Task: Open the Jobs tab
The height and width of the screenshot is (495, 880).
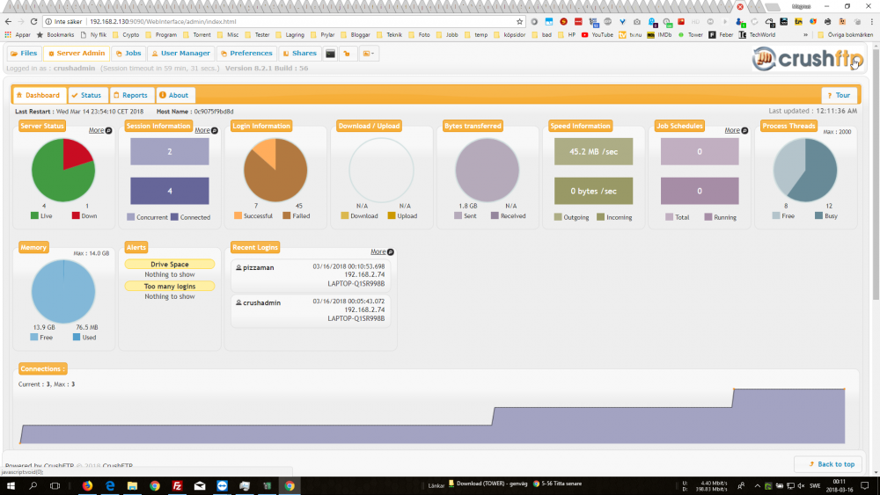Action: tap(128, 54)
